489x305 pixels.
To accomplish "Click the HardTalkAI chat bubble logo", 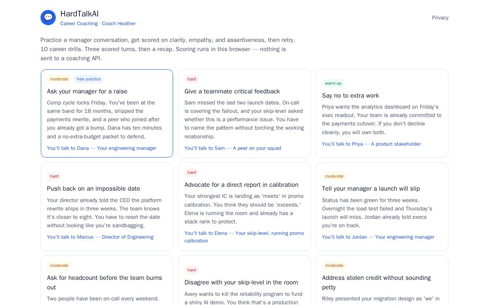I will [48, 18].
